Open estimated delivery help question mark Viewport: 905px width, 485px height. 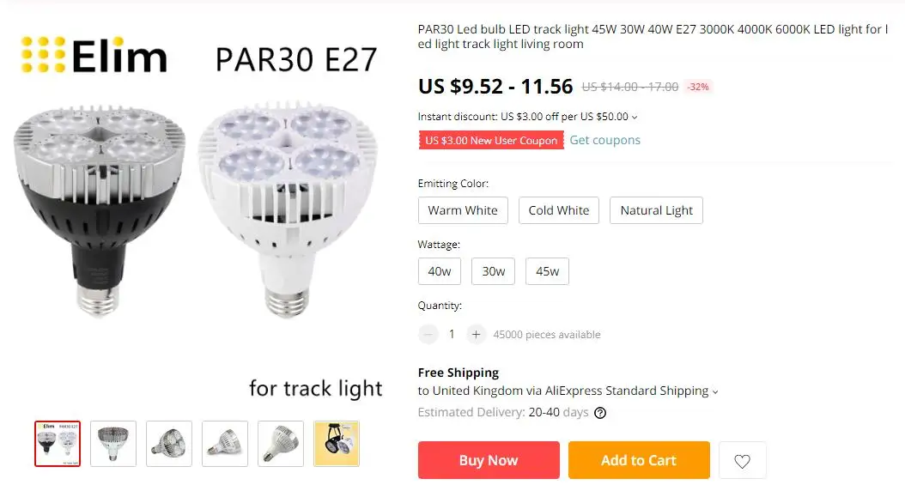[600, 413]
